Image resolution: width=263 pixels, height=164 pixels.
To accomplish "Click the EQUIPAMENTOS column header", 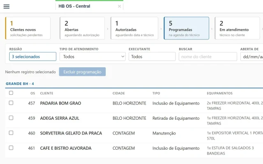I will coord(219,93).
